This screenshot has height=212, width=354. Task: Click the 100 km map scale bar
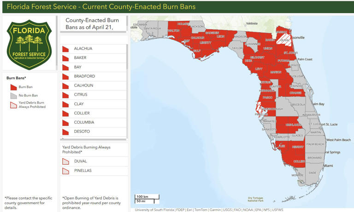pos(147,197)
